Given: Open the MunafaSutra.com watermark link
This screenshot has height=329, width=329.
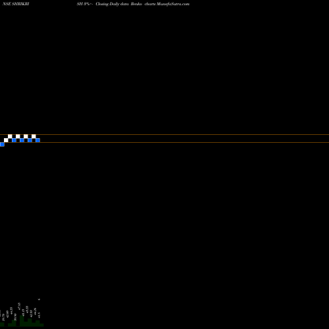Looking at the screenshot, I should tap(173, 4).
